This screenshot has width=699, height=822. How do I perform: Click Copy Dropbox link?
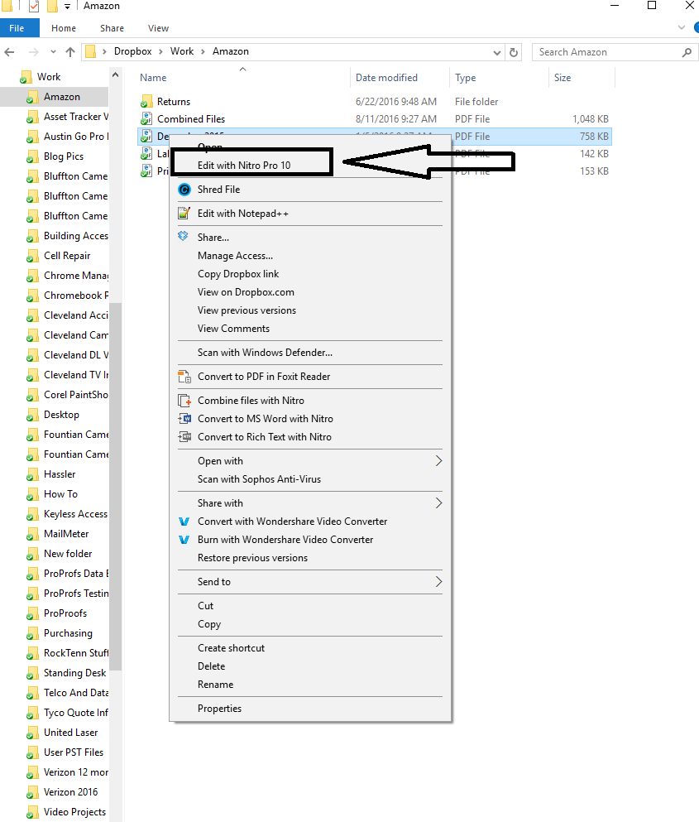[238, 274]
